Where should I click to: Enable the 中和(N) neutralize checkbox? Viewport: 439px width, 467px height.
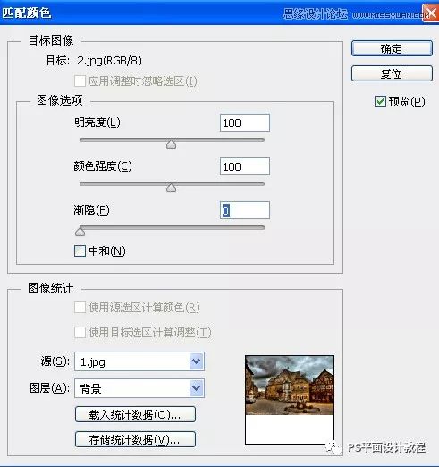[80, 251]
